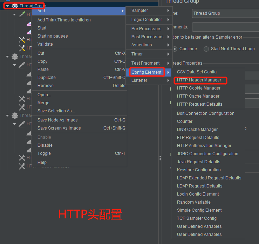Click the last wrench icon at the tree bottom
The image size is (259, 244).
[22, 166]
